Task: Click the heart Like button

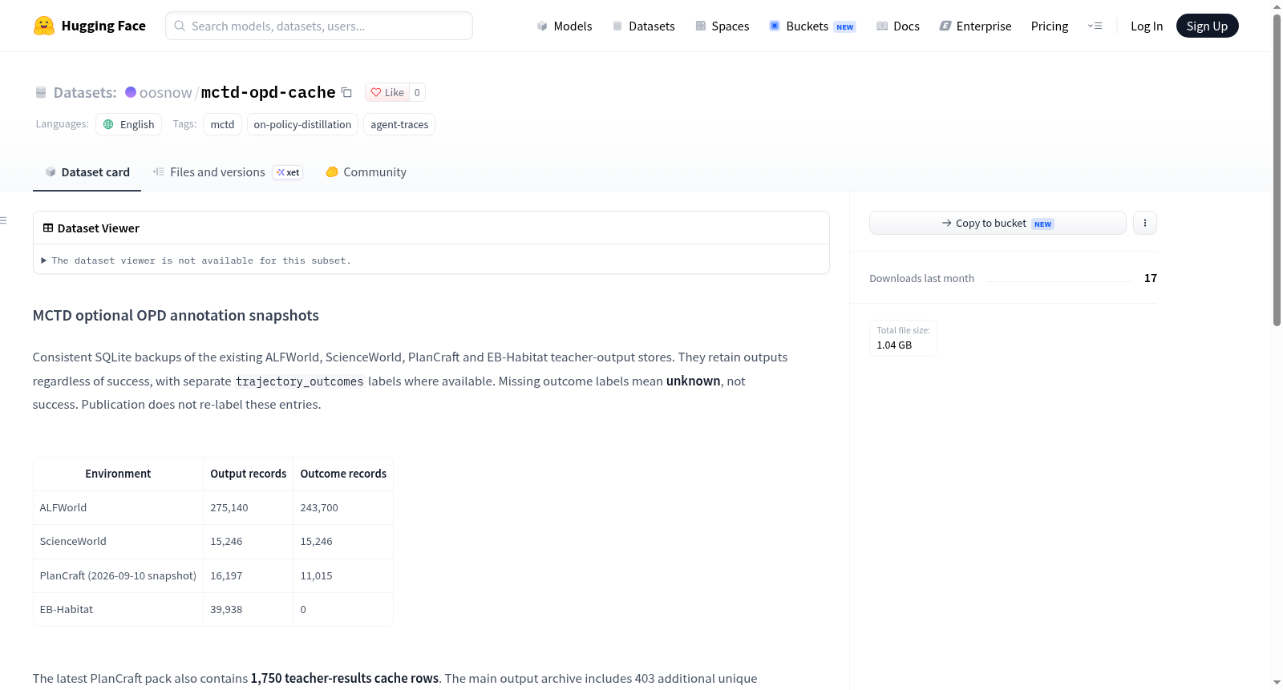Action: [387, 92]
